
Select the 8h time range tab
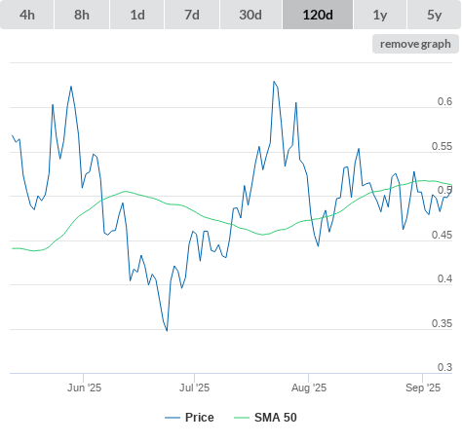[82, 15]
